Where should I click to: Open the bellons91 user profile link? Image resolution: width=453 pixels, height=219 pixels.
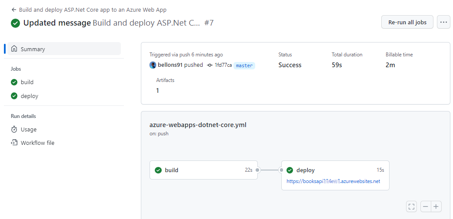(170, 65)
